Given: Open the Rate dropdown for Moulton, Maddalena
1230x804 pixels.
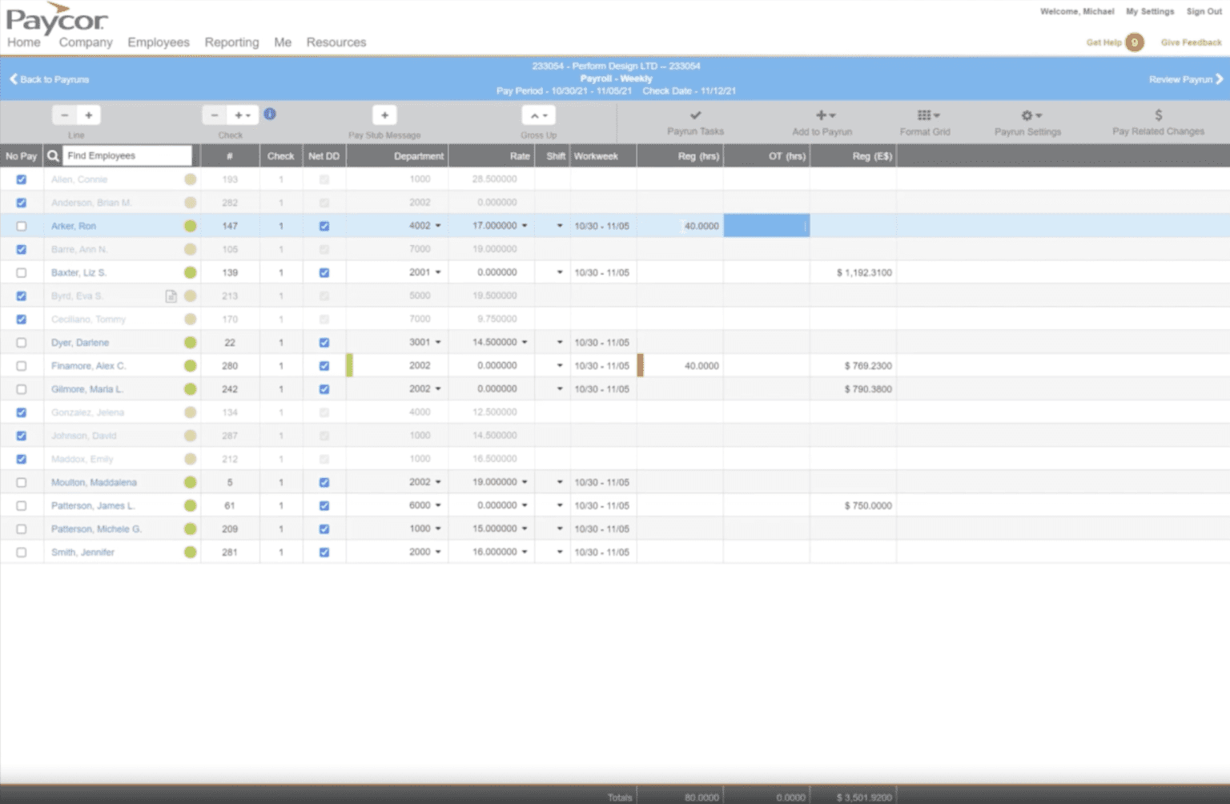Looking at the screenshot, I should (x=525, y=482).
